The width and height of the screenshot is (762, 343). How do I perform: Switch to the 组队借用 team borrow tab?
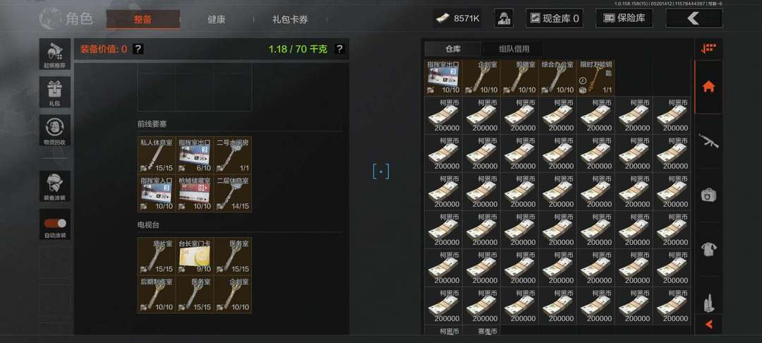click(514, 49)
